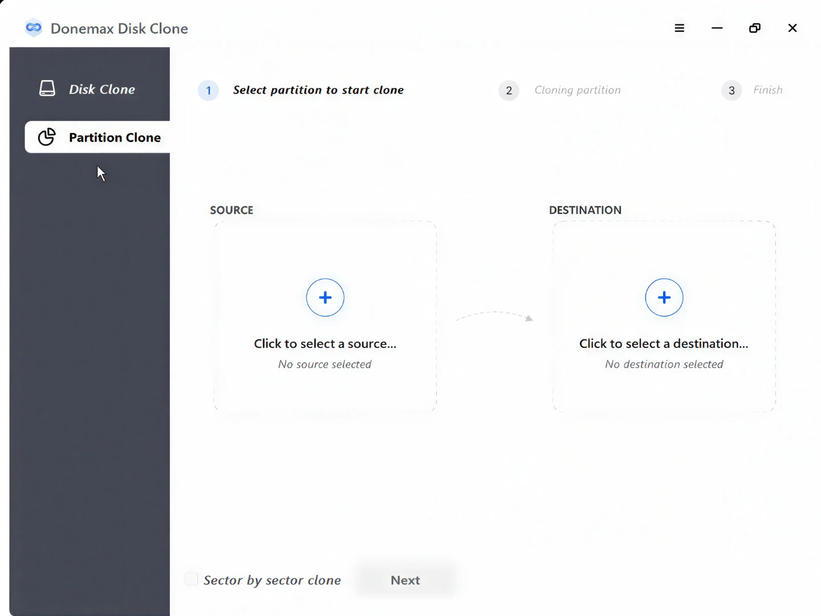Click the Partition Clone pie icon
The image size is (821, 616).
click(47, 137)
